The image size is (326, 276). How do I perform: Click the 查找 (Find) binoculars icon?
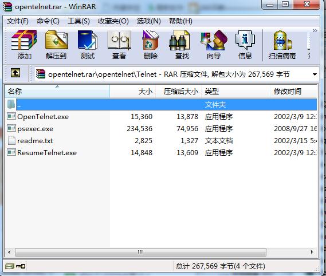click(x=179, y=40)
